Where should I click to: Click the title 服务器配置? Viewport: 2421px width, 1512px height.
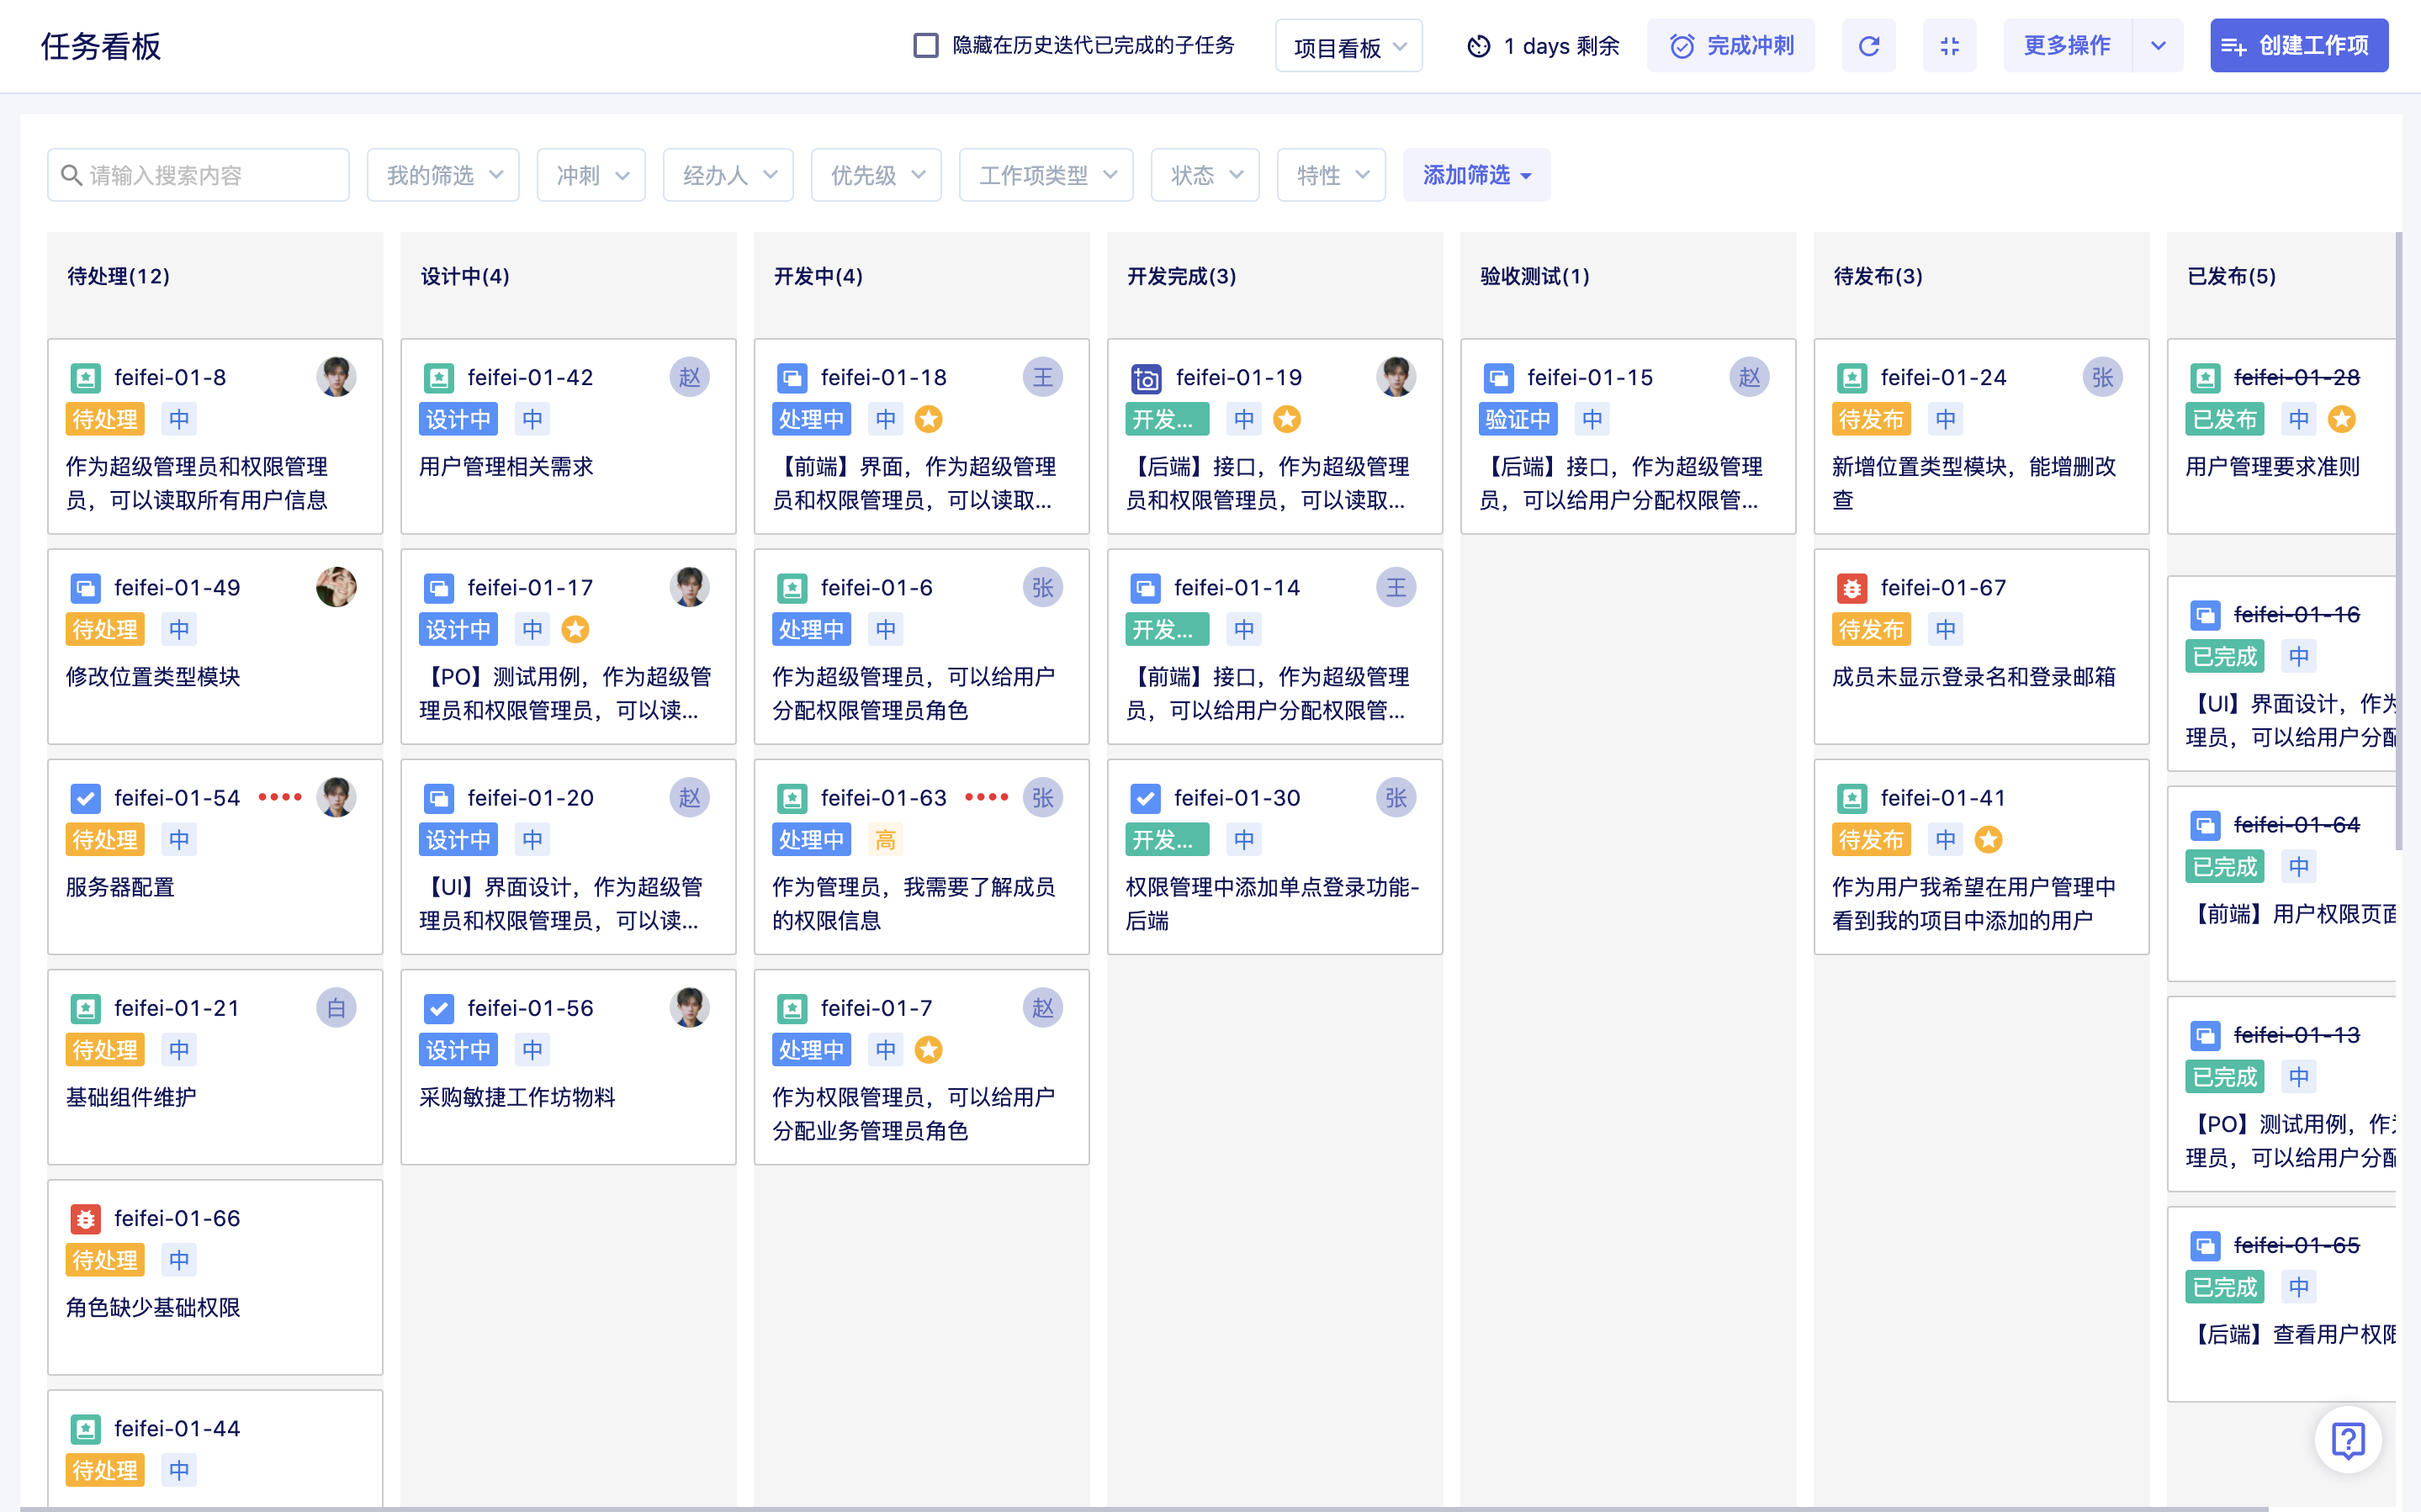[x=120, y=888]
